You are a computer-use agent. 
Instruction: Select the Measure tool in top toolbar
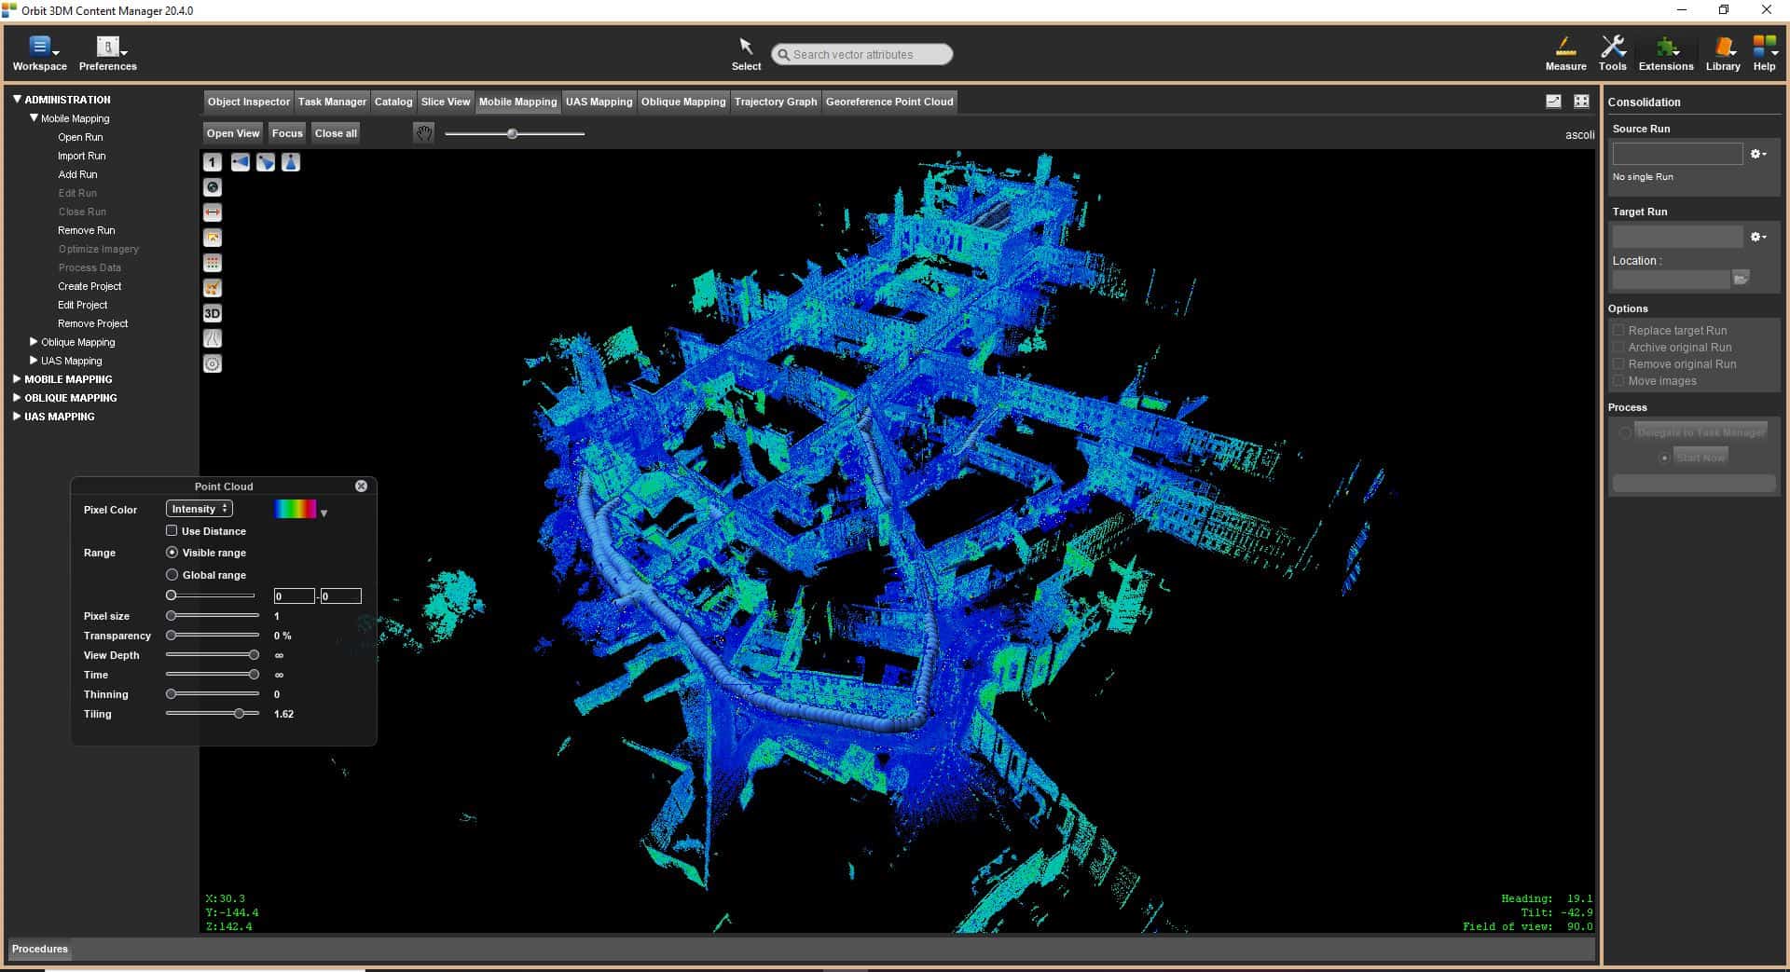tap(1565, 53)
